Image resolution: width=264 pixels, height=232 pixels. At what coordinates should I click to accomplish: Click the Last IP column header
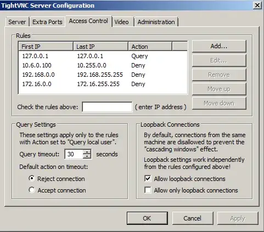(x=100, y=47)
